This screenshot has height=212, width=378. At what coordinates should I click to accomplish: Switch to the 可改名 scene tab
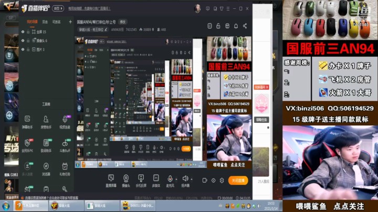56,22
